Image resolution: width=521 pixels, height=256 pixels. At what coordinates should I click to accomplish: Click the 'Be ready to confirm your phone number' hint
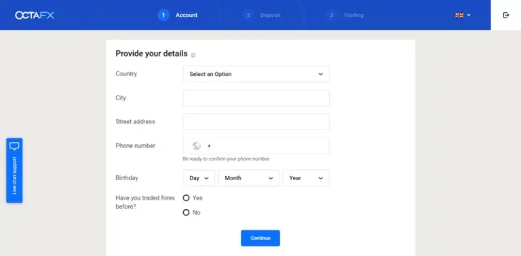pos(226,159)
